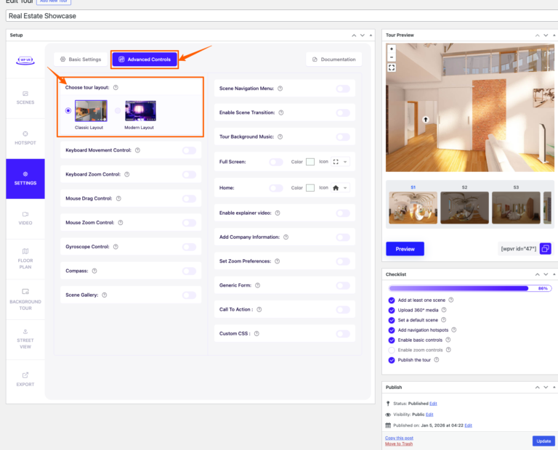The image size is (558, 450).
Task: Toggle Keyboard Movement Control switch
Action: click(x=190, y=151)
